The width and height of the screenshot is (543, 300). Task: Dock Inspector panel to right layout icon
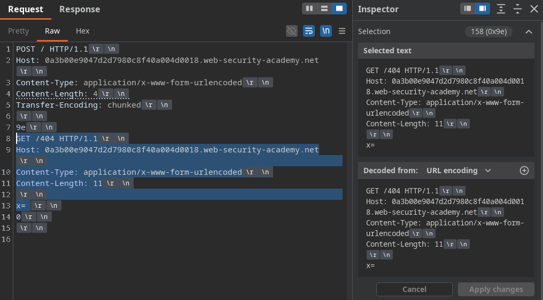483,9
